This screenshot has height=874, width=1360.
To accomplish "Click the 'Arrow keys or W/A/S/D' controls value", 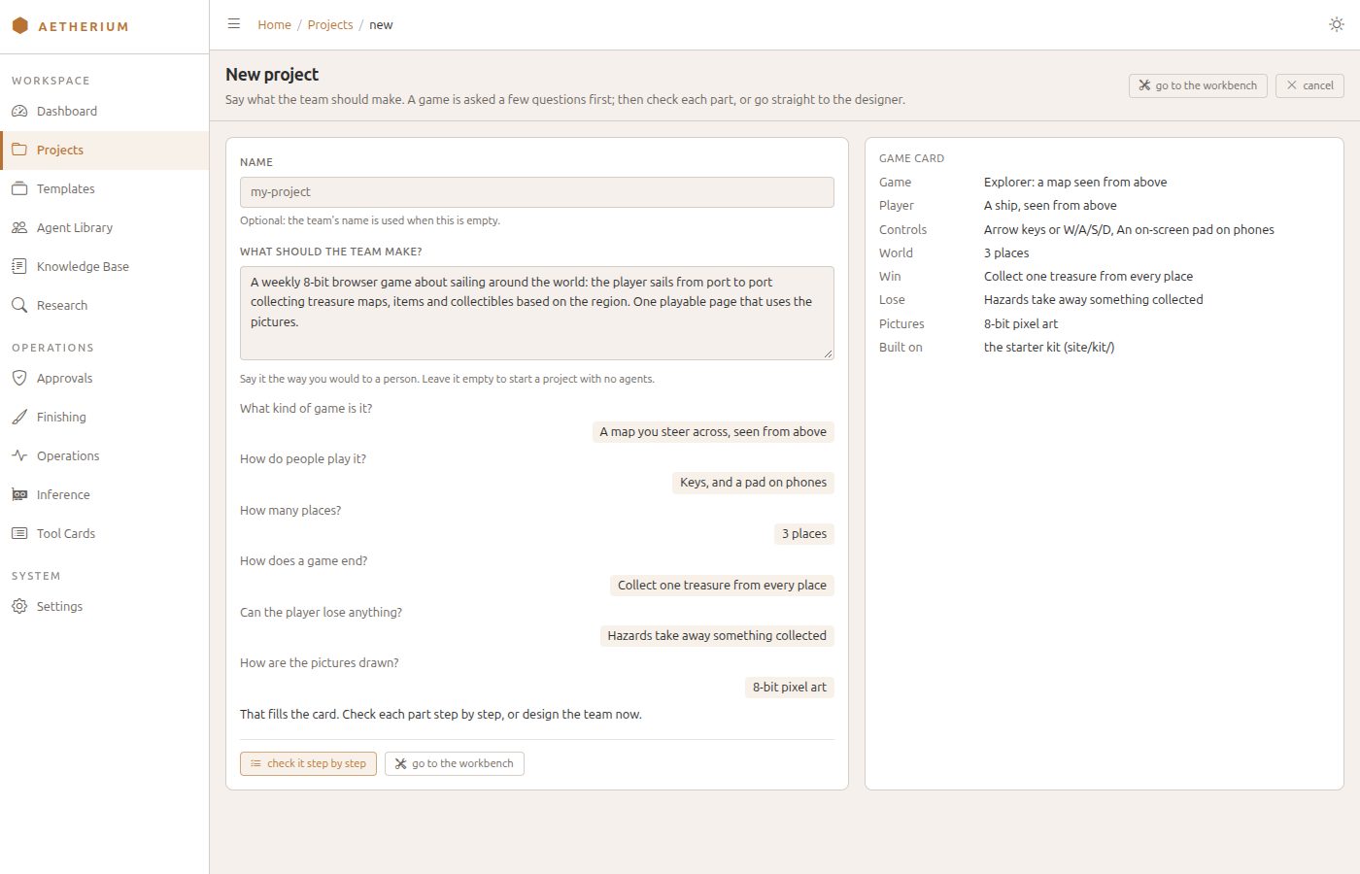I will click(x=1129, y=230).
